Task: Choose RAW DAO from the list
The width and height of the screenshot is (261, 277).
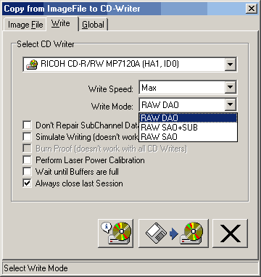Action: pos(188,118)
